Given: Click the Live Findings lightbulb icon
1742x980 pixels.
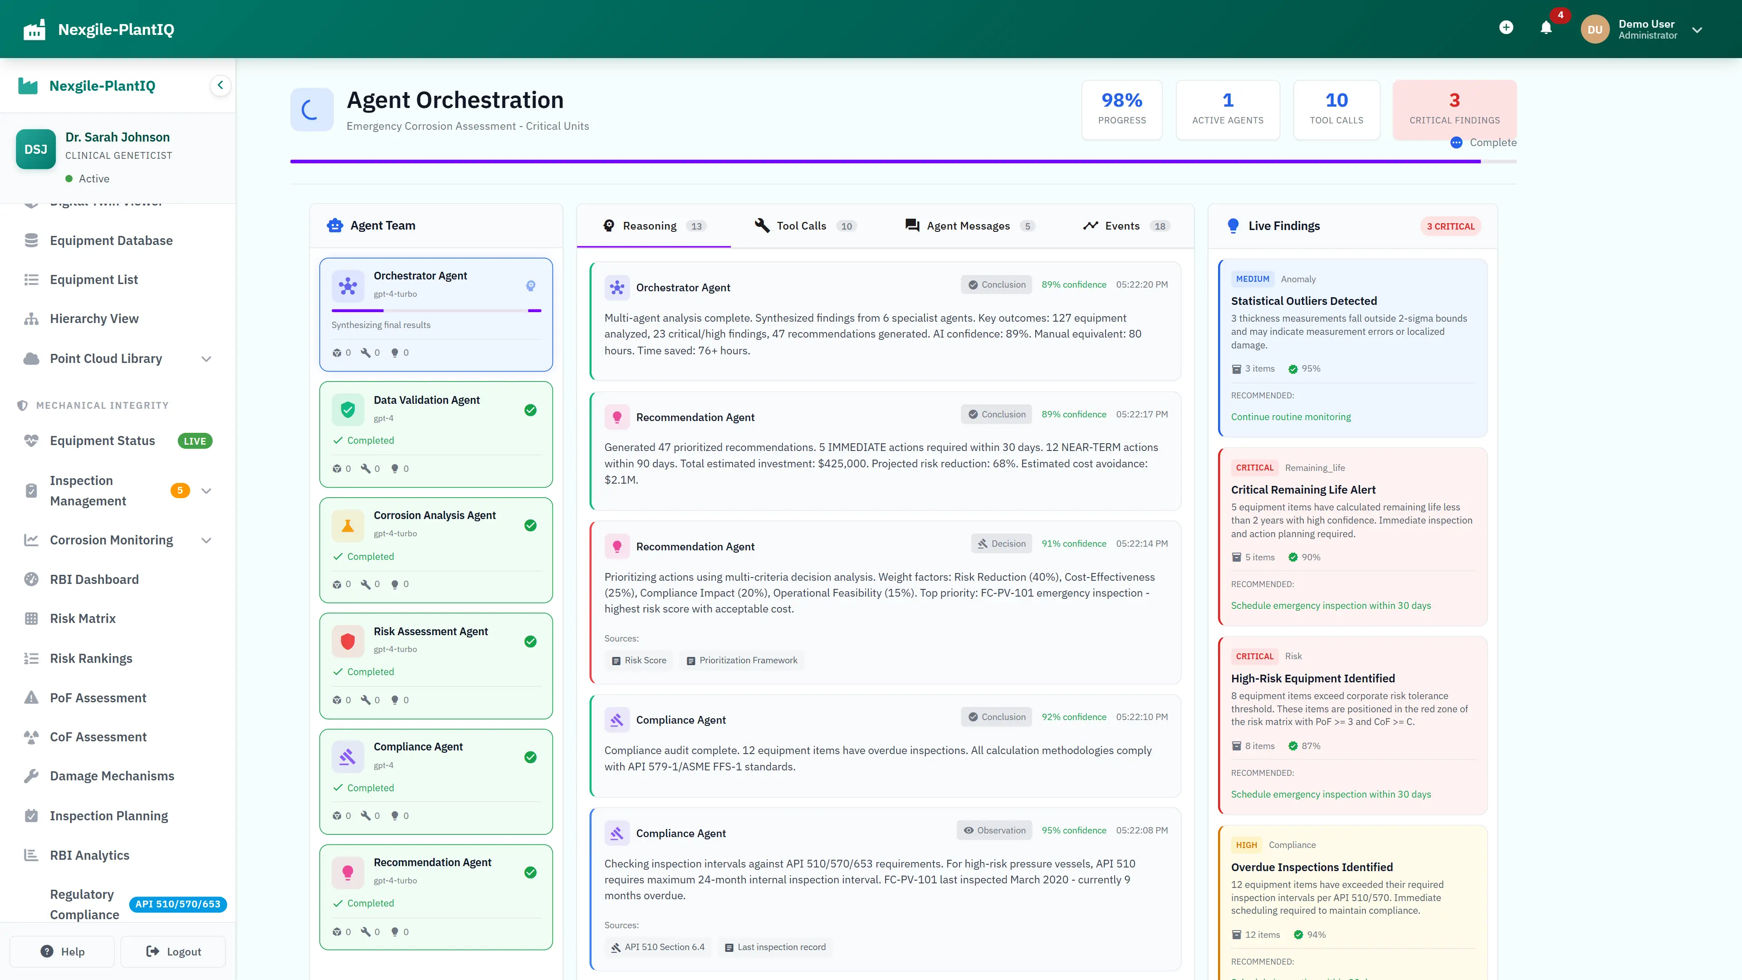Looking at the screenshot, I should coord(1233,225).
